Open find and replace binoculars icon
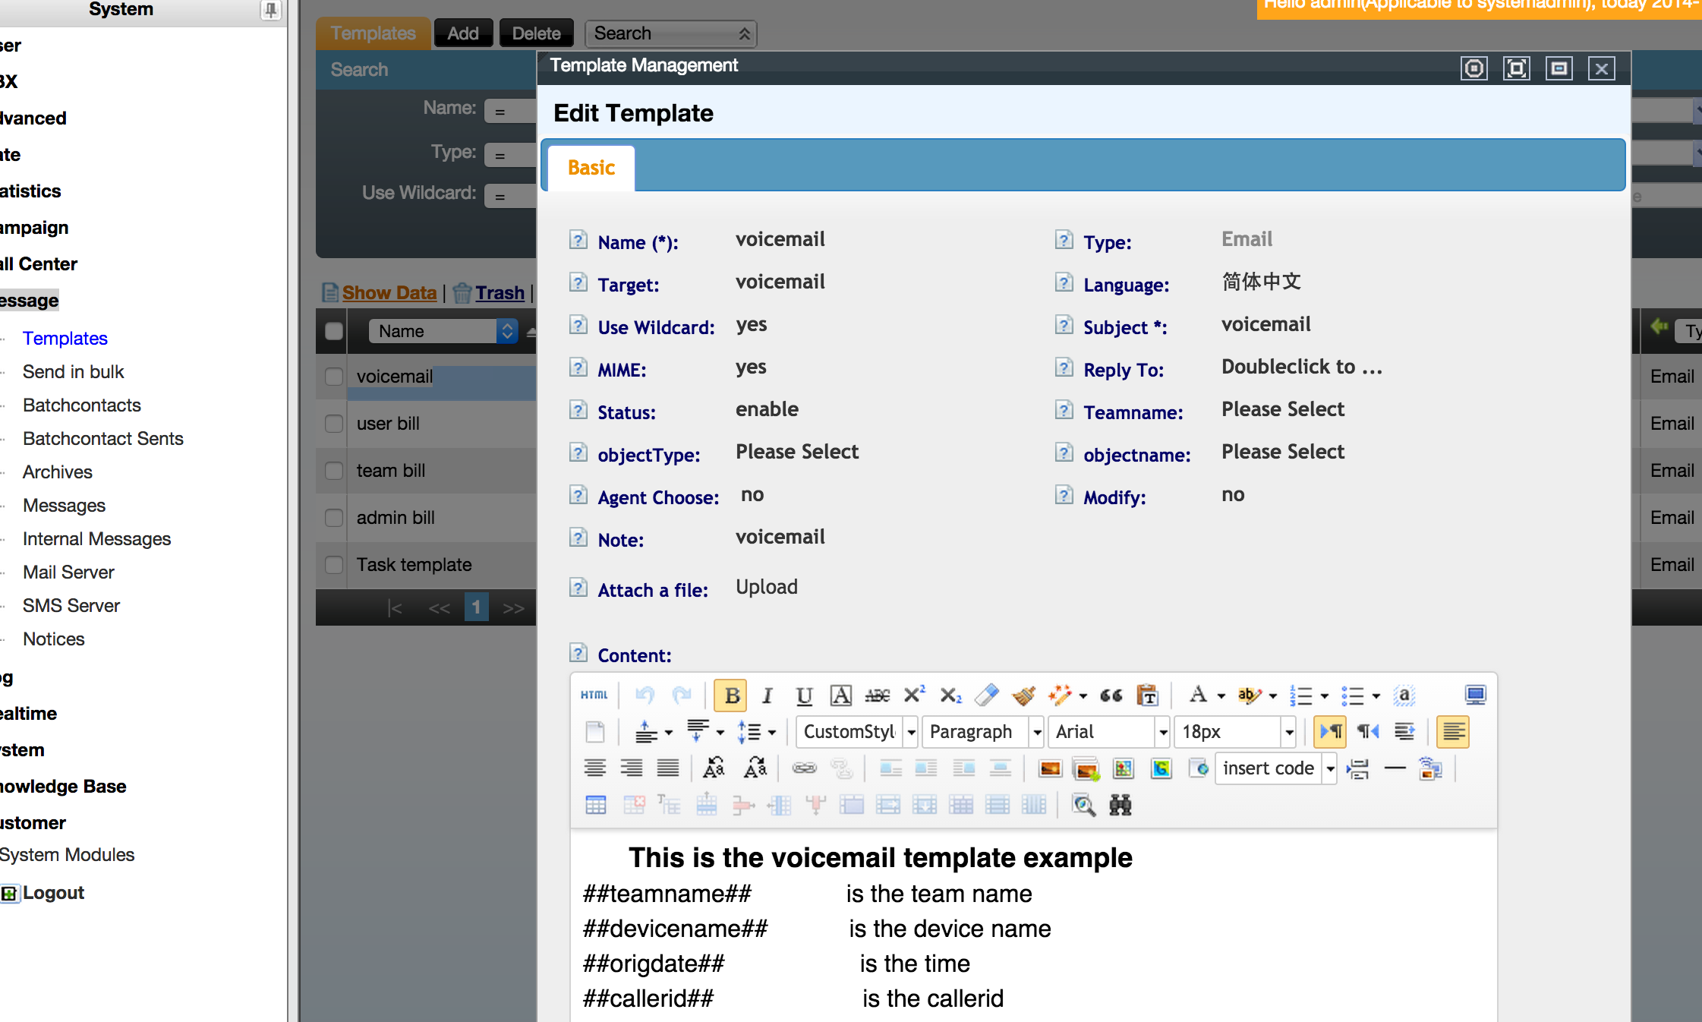Screen dimensions: 1702x1022 pyautogui.click(x=1120, y=805)
